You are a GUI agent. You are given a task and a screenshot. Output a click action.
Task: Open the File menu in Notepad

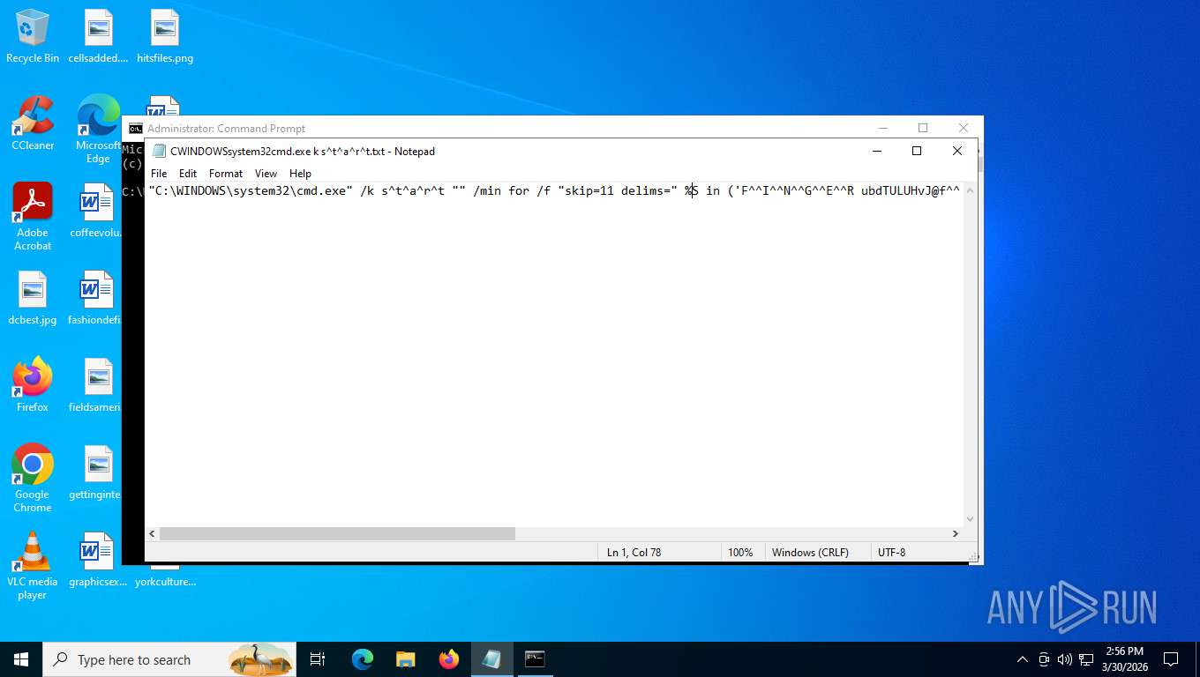tap(159, 174)
